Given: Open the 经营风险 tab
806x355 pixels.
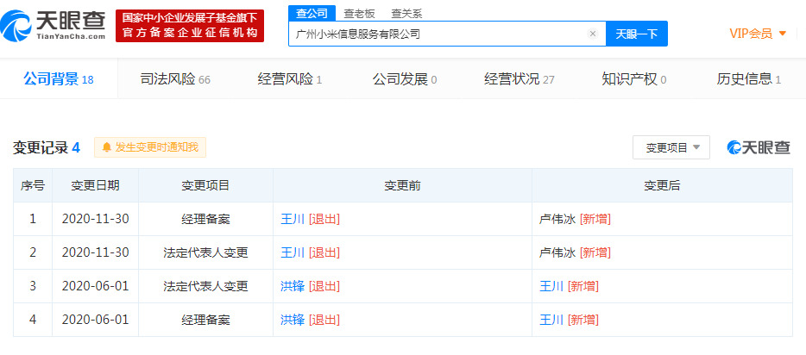Looking at the screenshot, I should [x=290, y=79].
